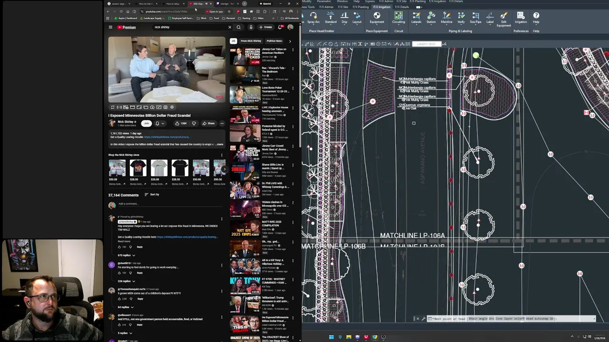Open the Layout tool in F/X Irrigation
Screen dimensions: 609x342
tap(357, 18)
